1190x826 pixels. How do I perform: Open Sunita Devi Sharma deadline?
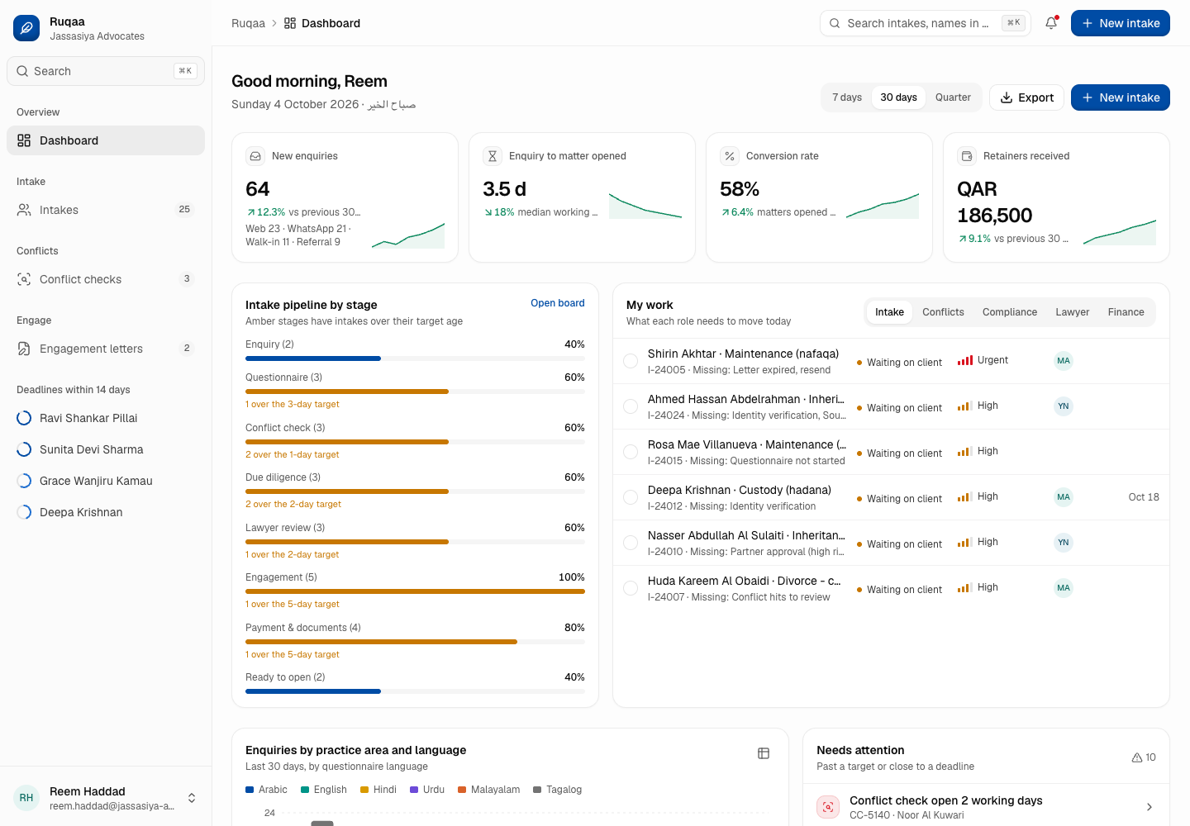pyautogui.click(x=106, y=449)
